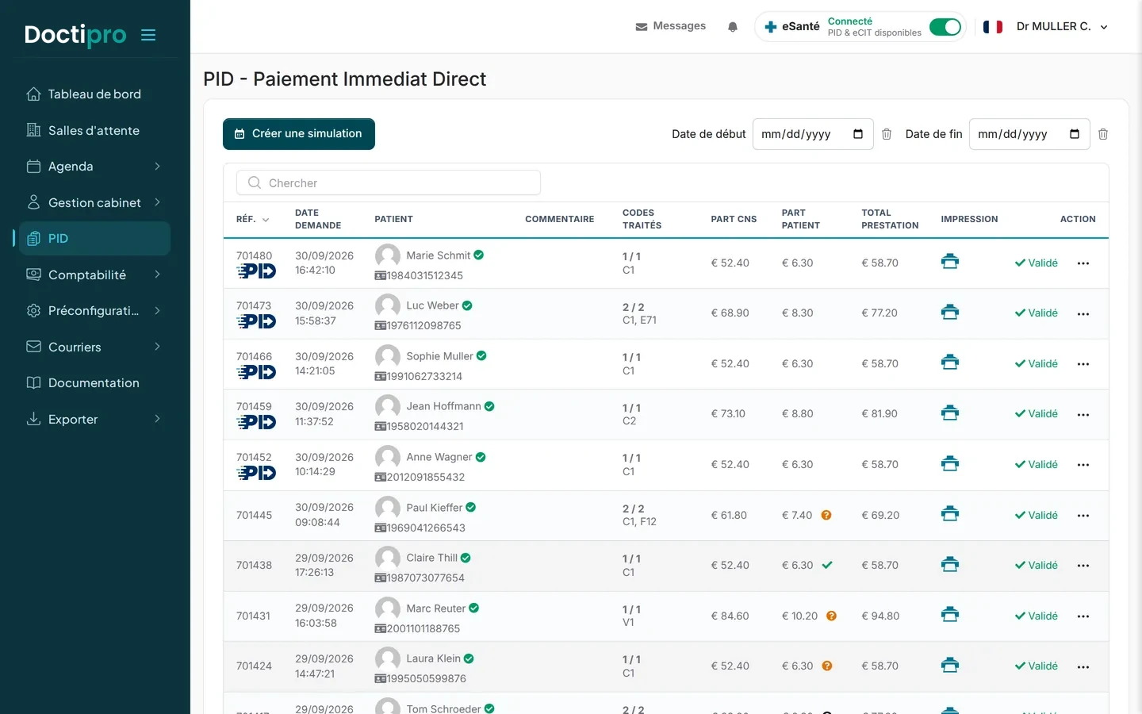This screenshot has height=714, width=1142.
Task: Open the Date de fin date field
Action: coord(1029,135)
